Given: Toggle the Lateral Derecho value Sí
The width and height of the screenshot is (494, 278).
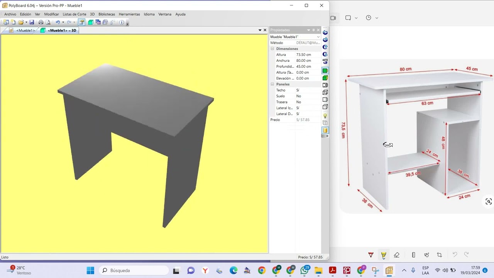Looking at the screenshot, I should click(308, 114).
